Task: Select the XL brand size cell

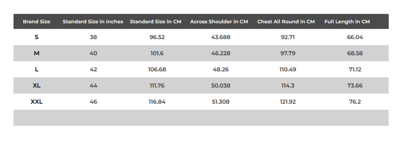Action: pos(37,86)
